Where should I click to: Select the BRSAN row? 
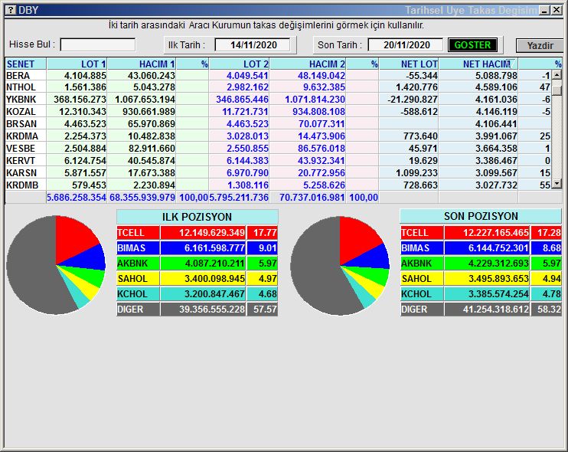click(x=278, y=124)
